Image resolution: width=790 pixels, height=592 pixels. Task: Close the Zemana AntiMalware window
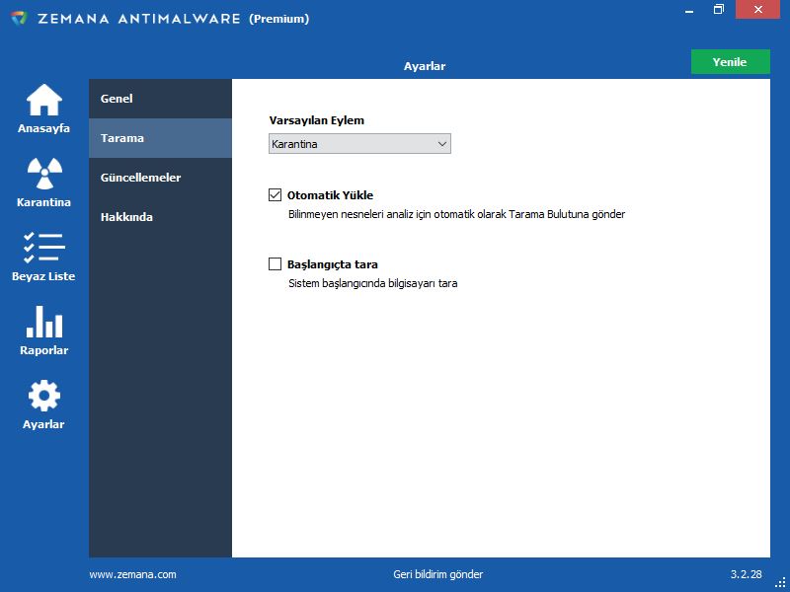point(757,10)
